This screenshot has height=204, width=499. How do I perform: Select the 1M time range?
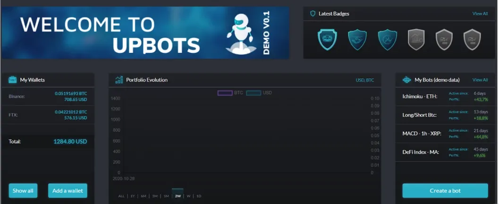[166, 196]
